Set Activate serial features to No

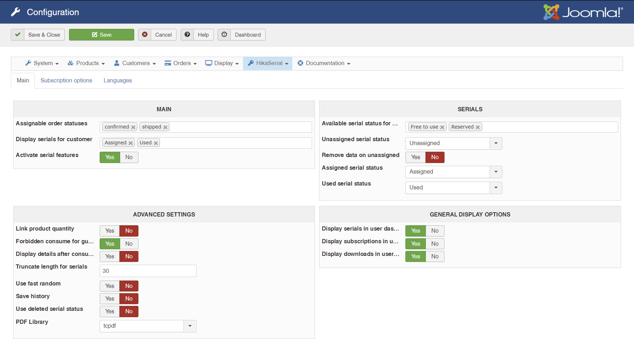pyautogui.click(x=129, y=157)
